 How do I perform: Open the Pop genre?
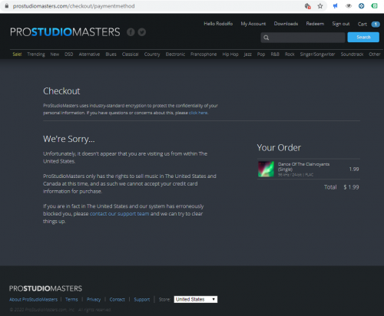coord(261,54)
